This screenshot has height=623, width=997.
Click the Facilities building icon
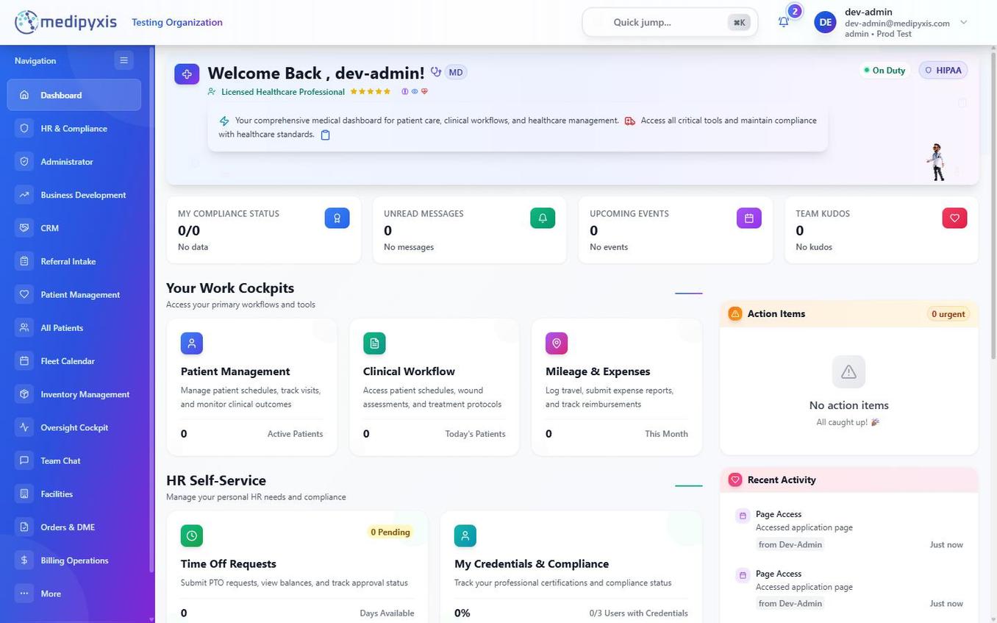[x=24, y=494]
